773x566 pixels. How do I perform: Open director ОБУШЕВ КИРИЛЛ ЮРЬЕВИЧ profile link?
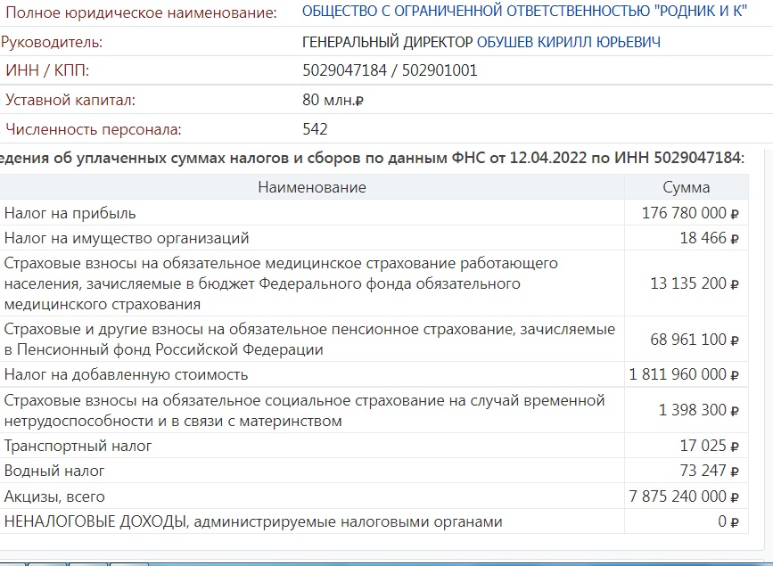click(x=568, y=42)
